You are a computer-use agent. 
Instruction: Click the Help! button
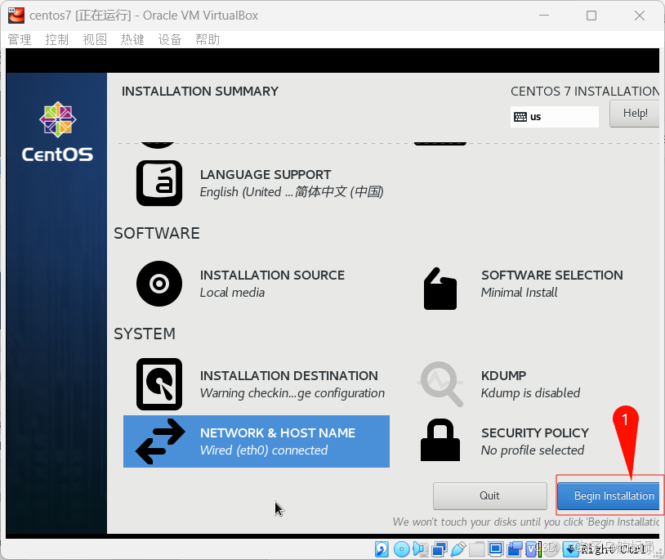coord(635,114)
